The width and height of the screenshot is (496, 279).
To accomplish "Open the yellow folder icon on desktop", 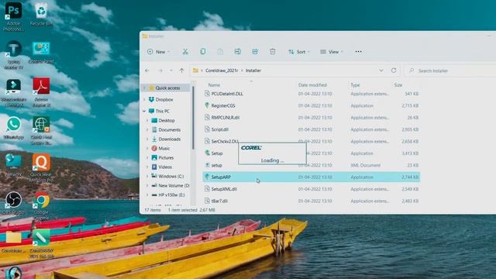I will click(14, 241).
